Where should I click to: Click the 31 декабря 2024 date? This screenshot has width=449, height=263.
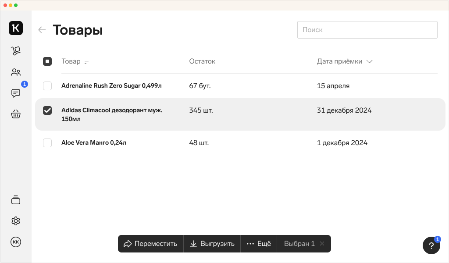344,110
